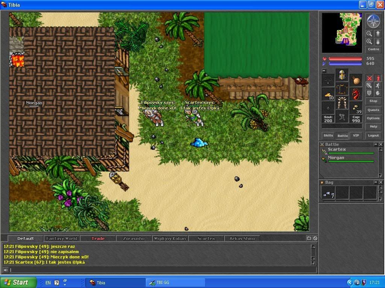Click the blue mana bar
Image resolution: width=385 pixels, height=288 pixels.
pos(345,64)
